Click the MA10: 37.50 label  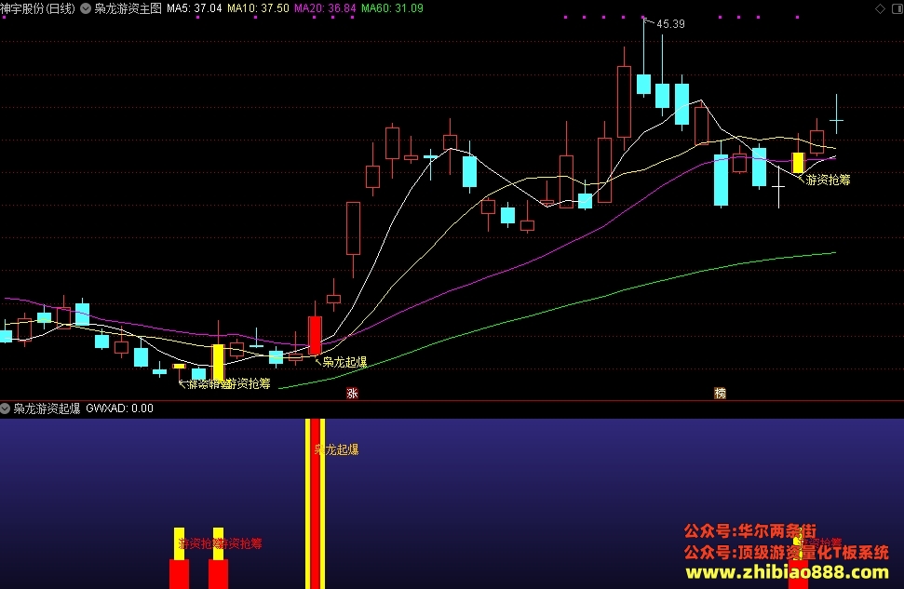[x=258, y=8]
